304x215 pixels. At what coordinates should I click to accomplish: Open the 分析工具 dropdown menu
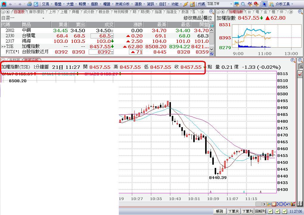tap(284, 4)
